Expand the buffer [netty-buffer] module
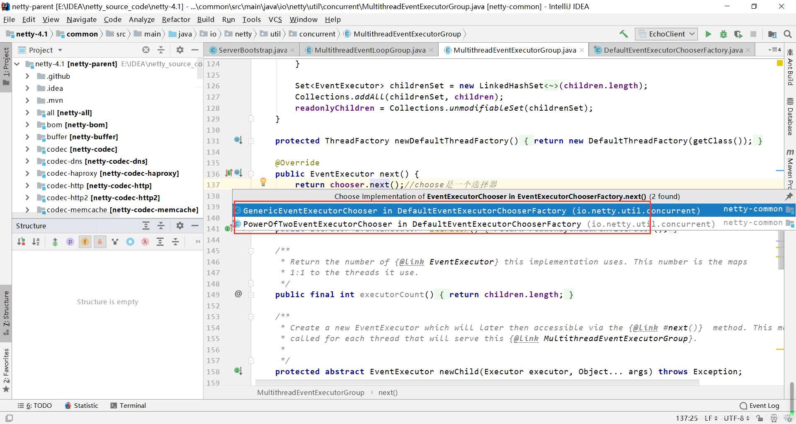The width and height of the screenshot is (796, 424). click(27, 137)
